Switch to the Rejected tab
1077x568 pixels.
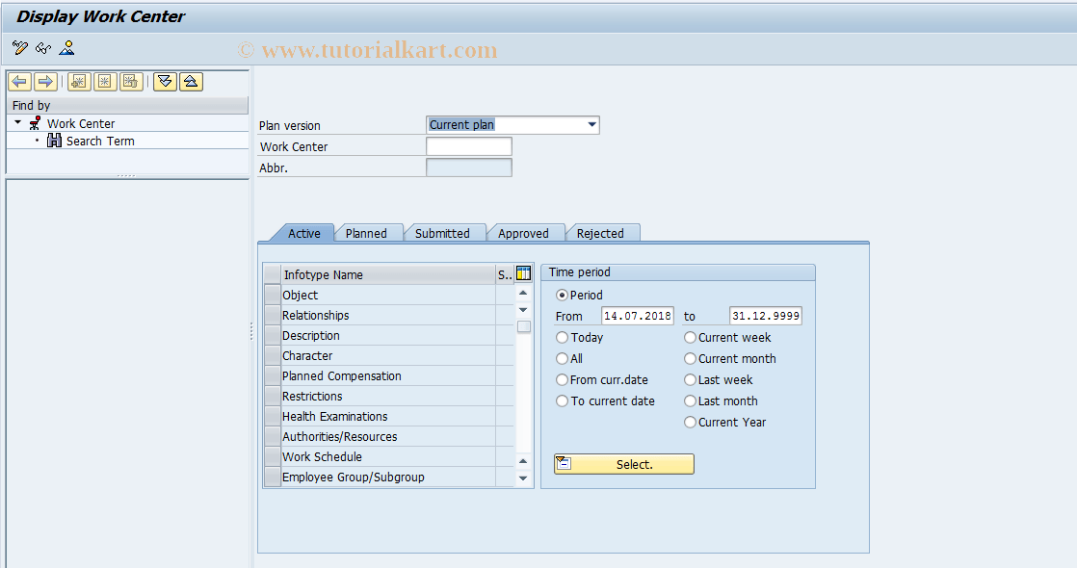click(600, 233)
